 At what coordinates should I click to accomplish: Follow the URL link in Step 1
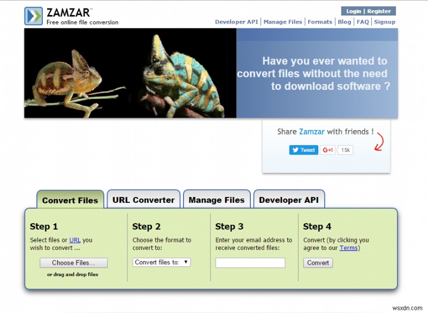tap(75, 240)
